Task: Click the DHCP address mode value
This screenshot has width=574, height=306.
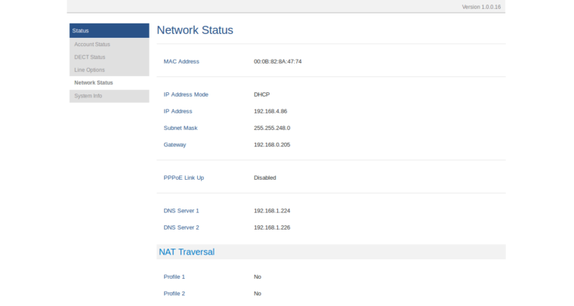Action: click(261, 94)
